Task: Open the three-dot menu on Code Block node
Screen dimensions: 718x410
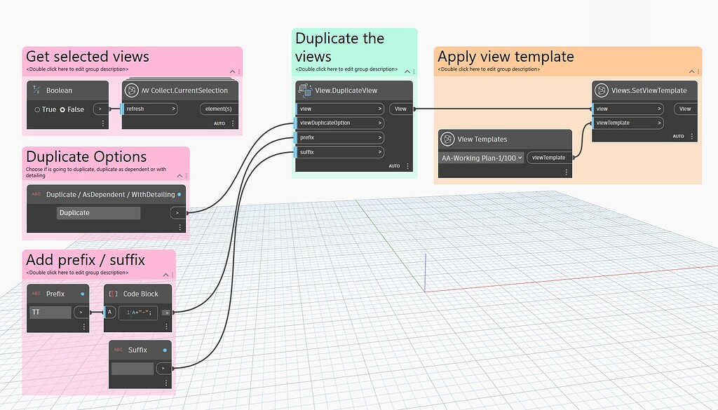Action: tap(165, 324)
